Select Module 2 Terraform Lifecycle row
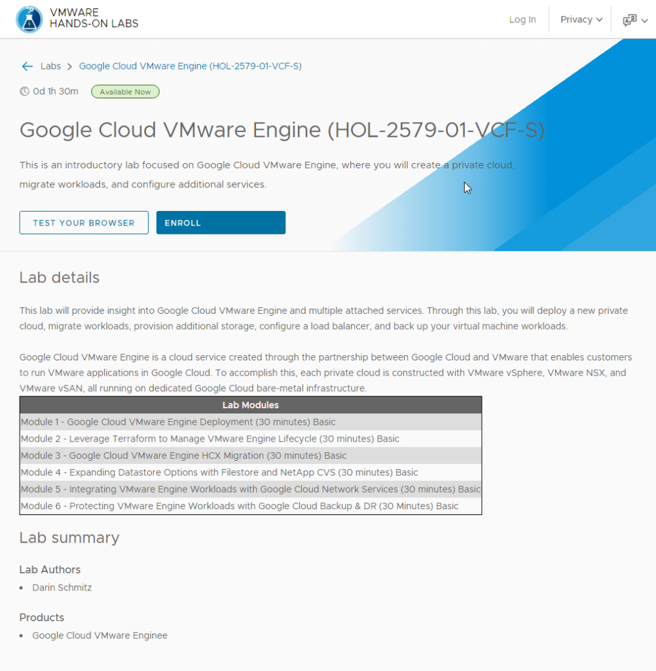Viewport: 656px width, 671px height. (x=210, y=438)
